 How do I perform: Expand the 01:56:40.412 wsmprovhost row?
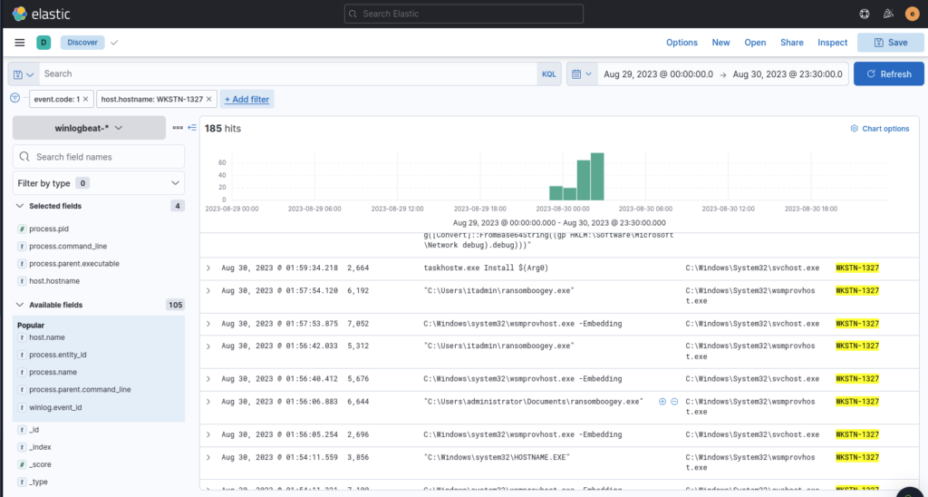208,378
